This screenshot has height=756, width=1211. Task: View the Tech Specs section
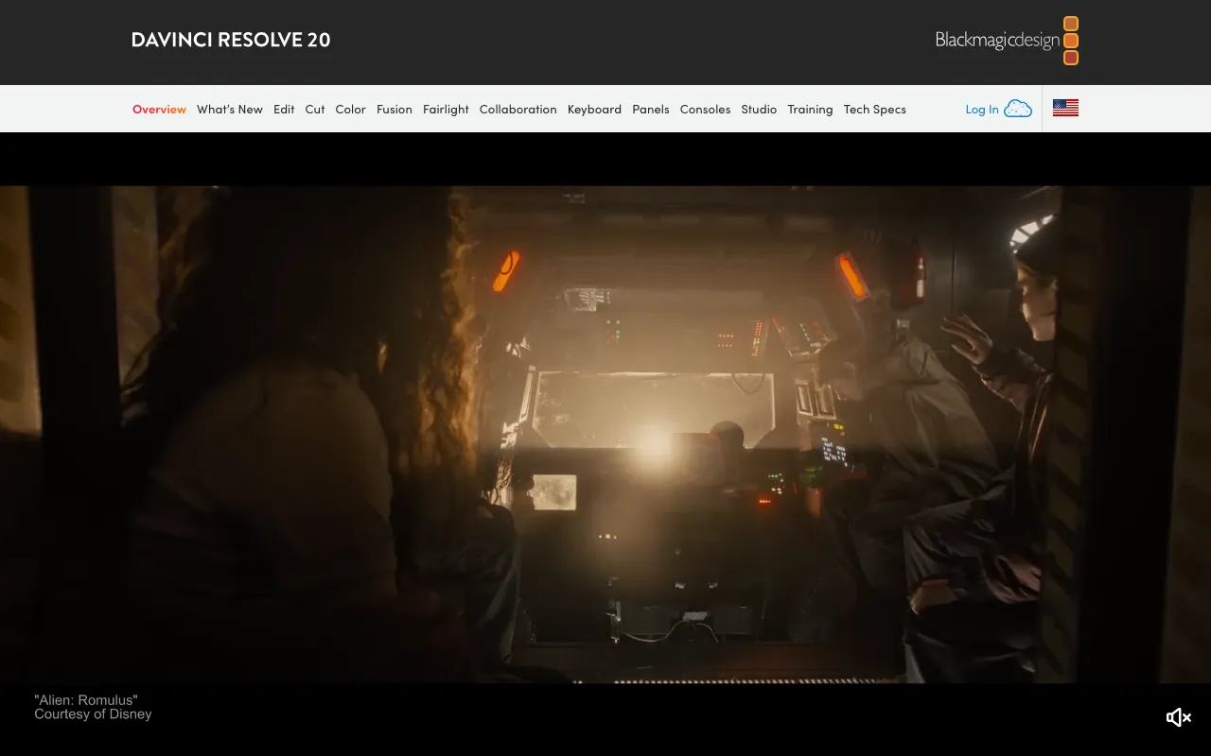click(874, 109)
